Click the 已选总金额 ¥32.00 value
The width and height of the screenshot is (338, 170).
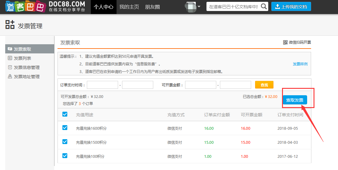click(271, 97)
